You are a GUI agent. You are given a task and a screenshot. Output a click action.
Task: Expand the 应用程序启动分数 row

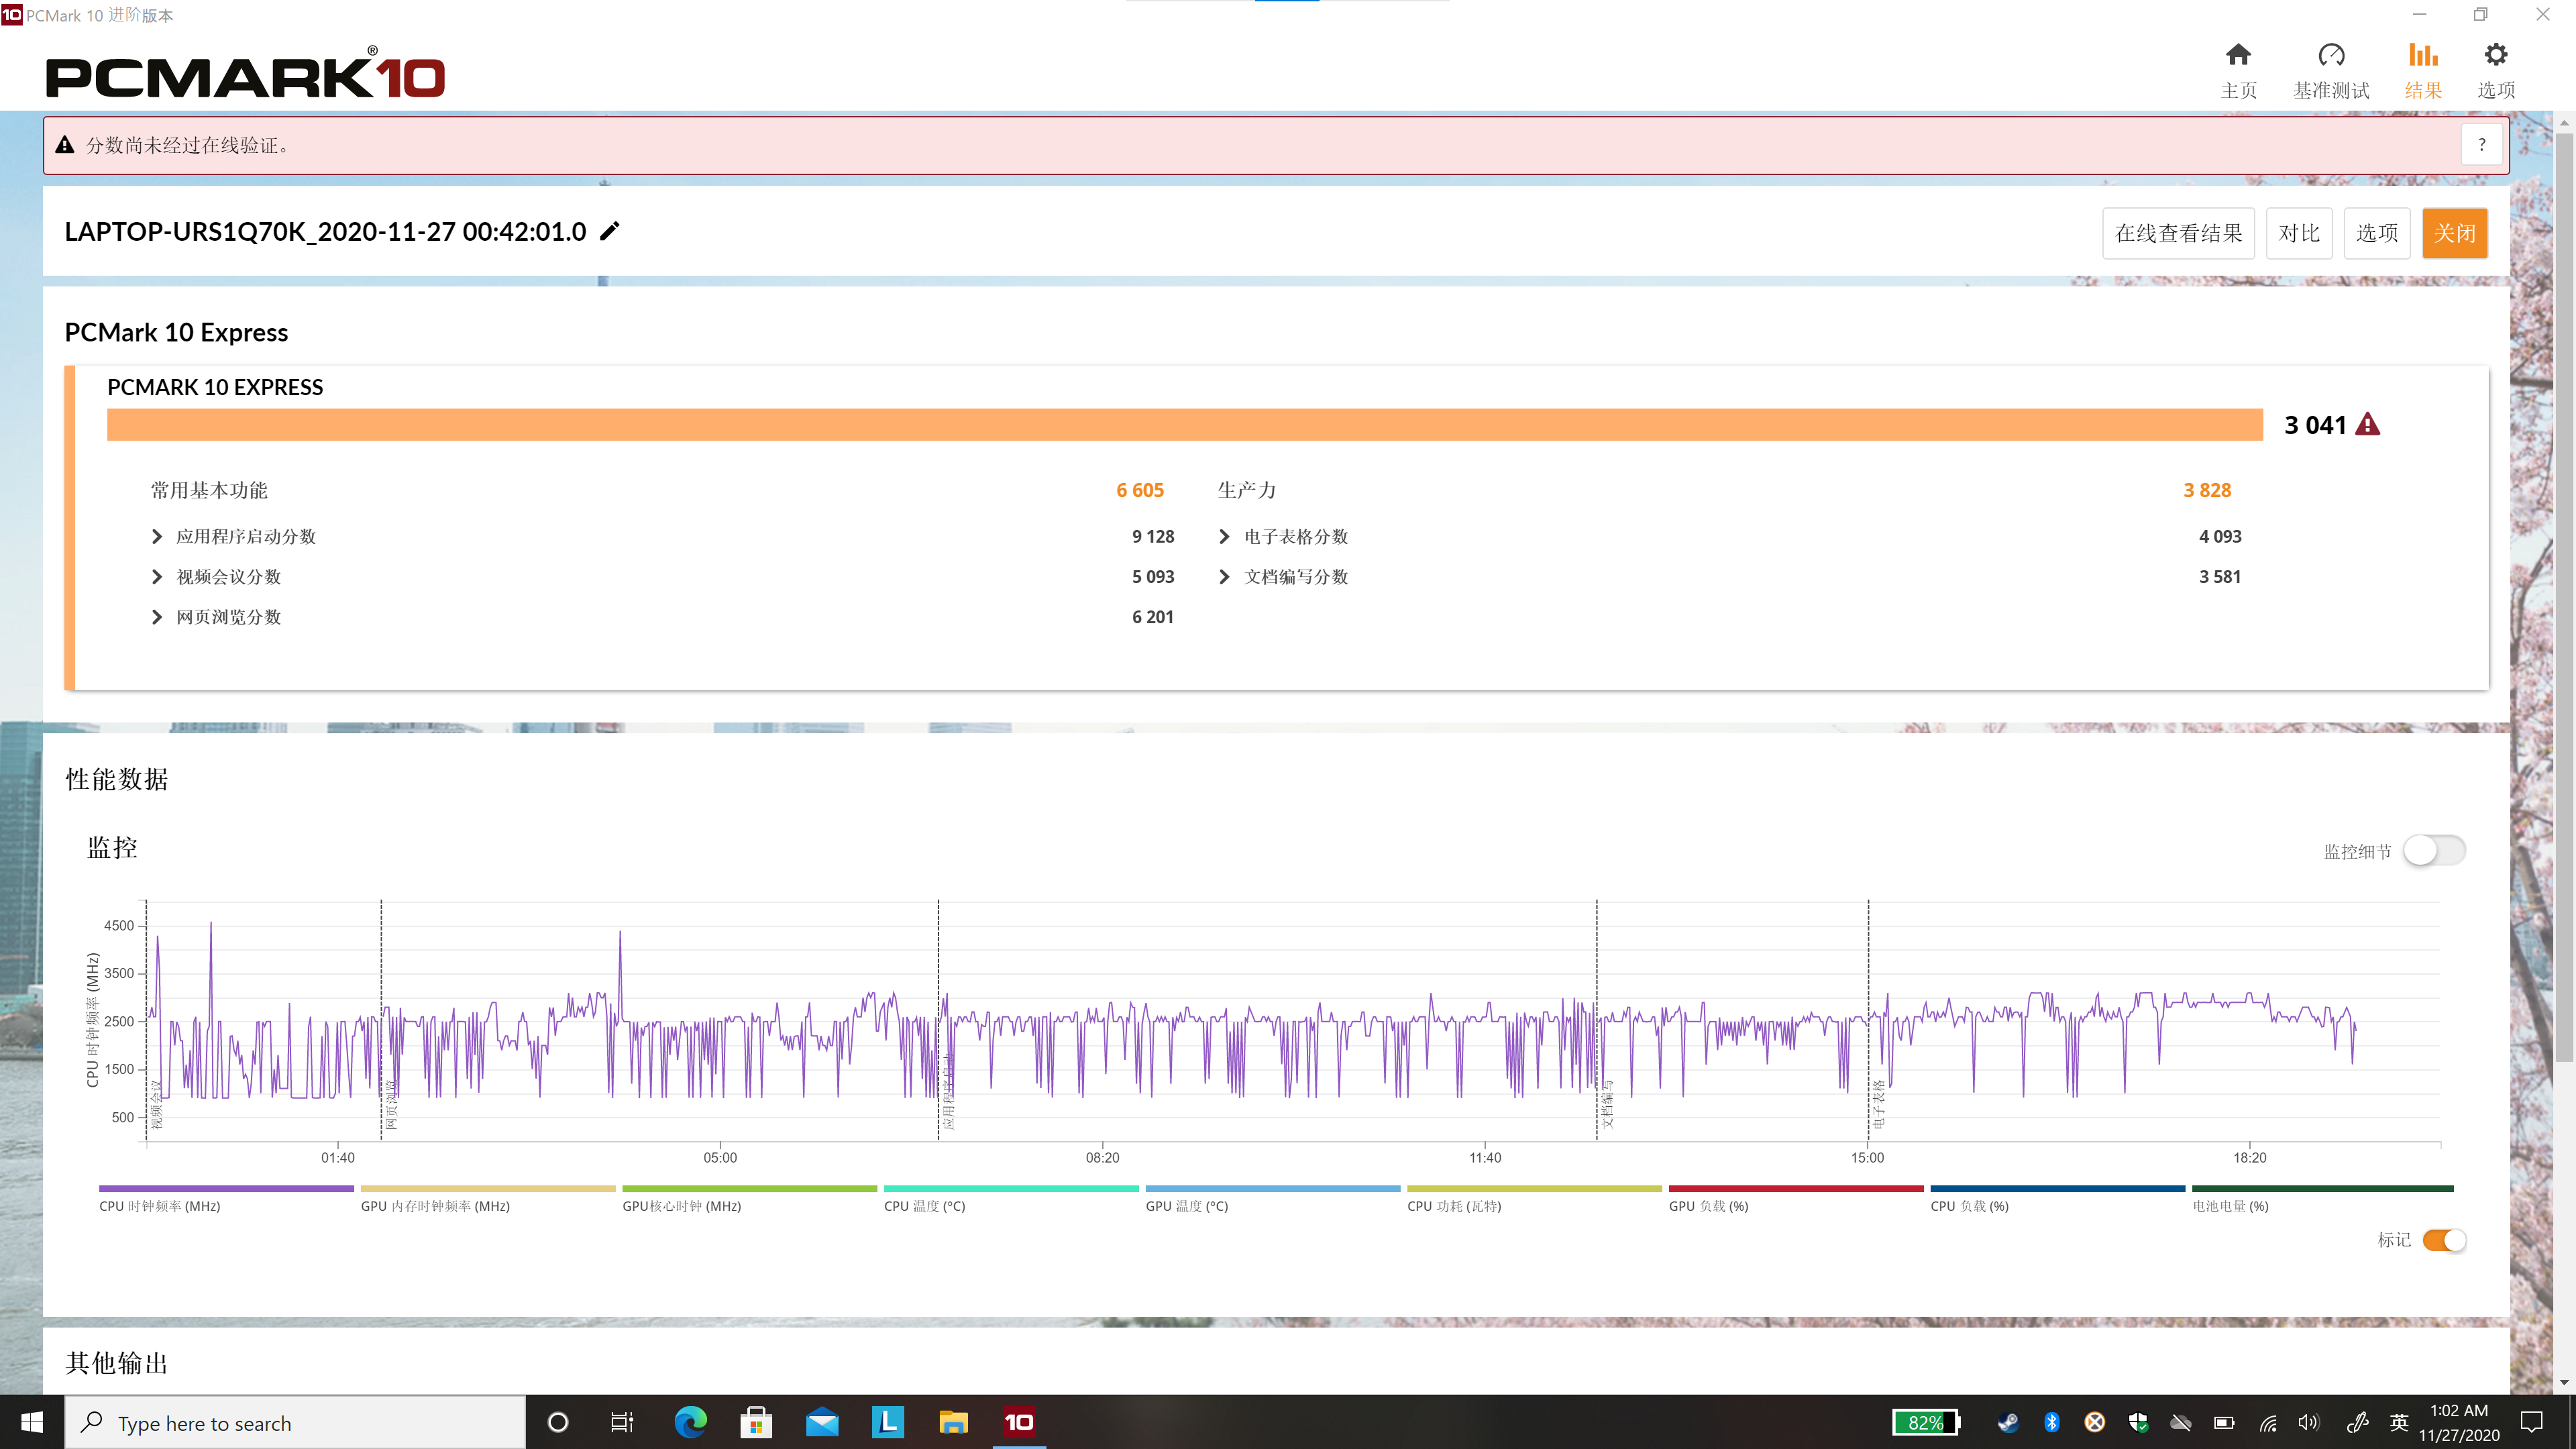[157, 536]
